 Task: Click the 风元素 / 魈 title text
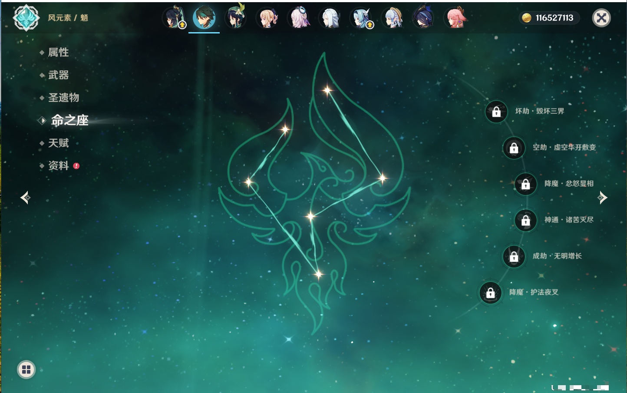tap(68, 18)
